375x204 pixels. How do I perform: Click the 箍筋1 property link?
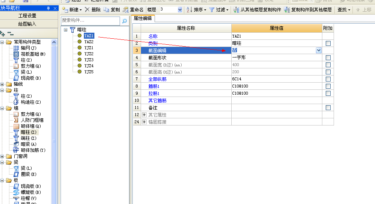coord(154,86)
